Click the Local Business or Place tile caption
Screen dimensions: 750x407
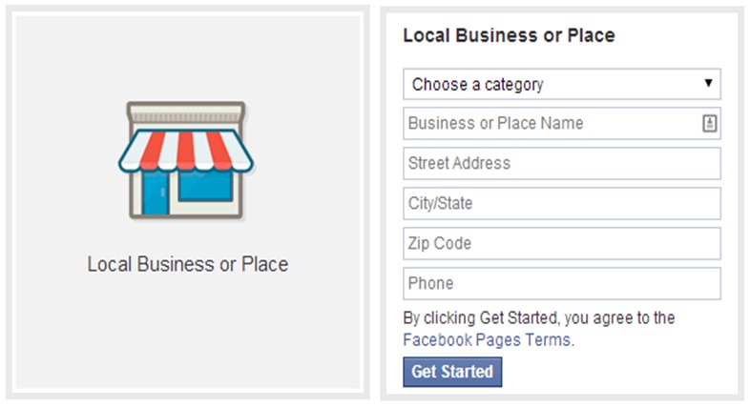tap(187, 264)
